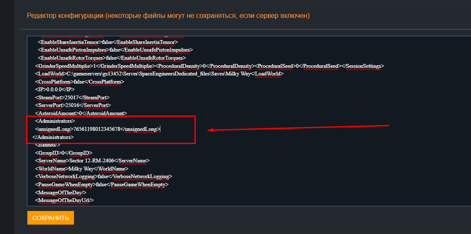Image resolution: width=471 pixels, height=234 pixels.
Task: Click the WorldName Milky Way line
Action: (81, 169)
